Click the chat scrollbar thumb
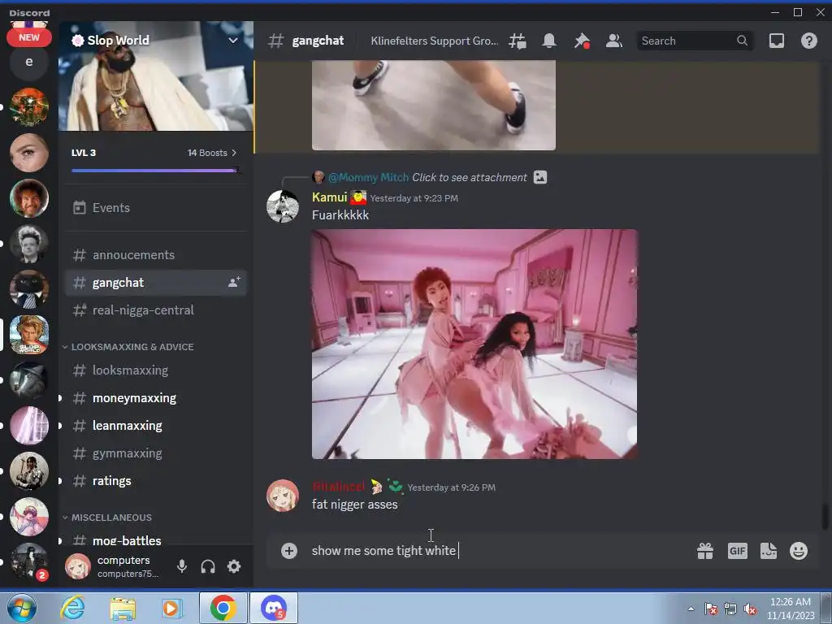The width and height of the screenshot is (832, 624). click(825, 516)
